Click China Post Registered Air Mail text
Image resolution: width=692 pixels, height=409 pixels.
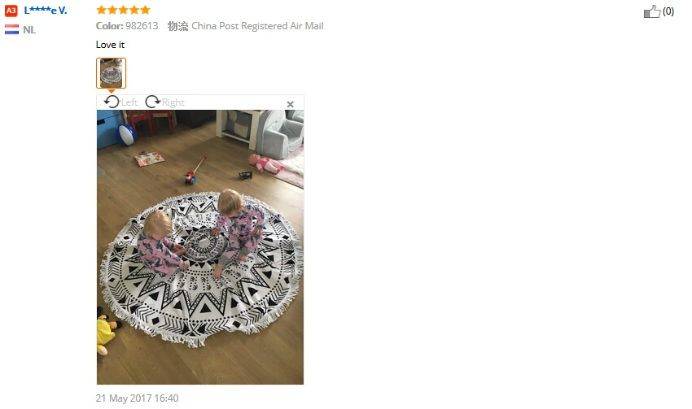click(x=257, y=26)
